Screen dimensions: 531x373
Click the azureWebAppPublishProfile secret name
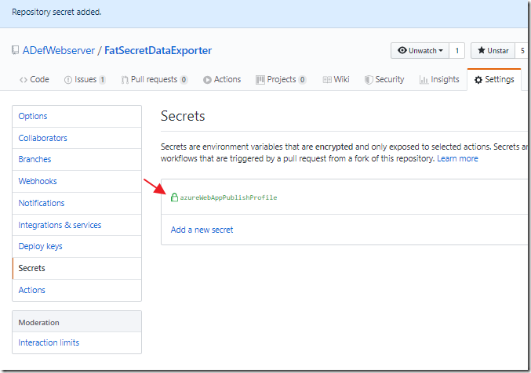[x=228, y=197]
